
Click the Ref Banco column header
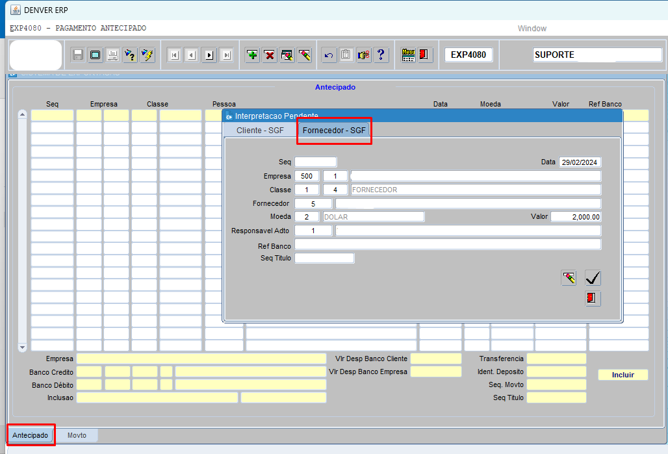(605, 104)
